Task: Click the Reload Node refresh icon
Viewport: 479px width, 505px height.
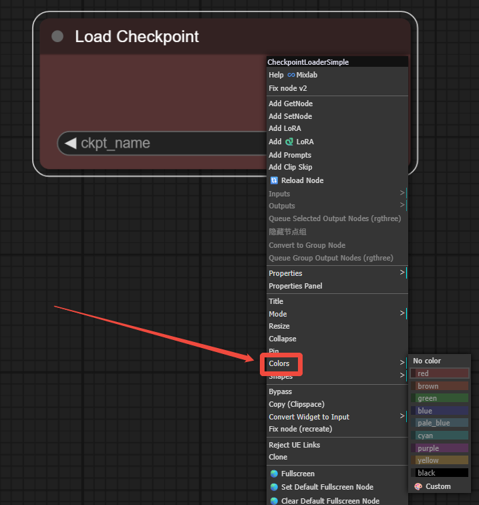Action: pyautogui.click(x=274, y=180)
